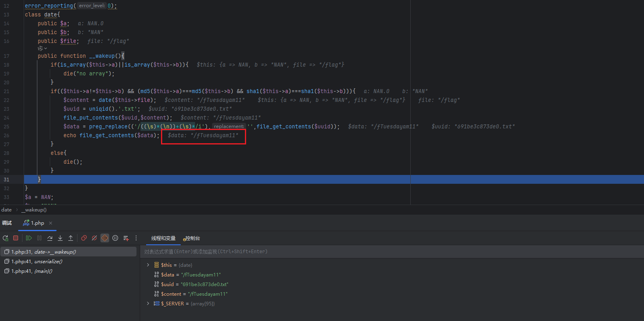
Task: Close the 1.php debug tab
Action: tap(51, 223)
